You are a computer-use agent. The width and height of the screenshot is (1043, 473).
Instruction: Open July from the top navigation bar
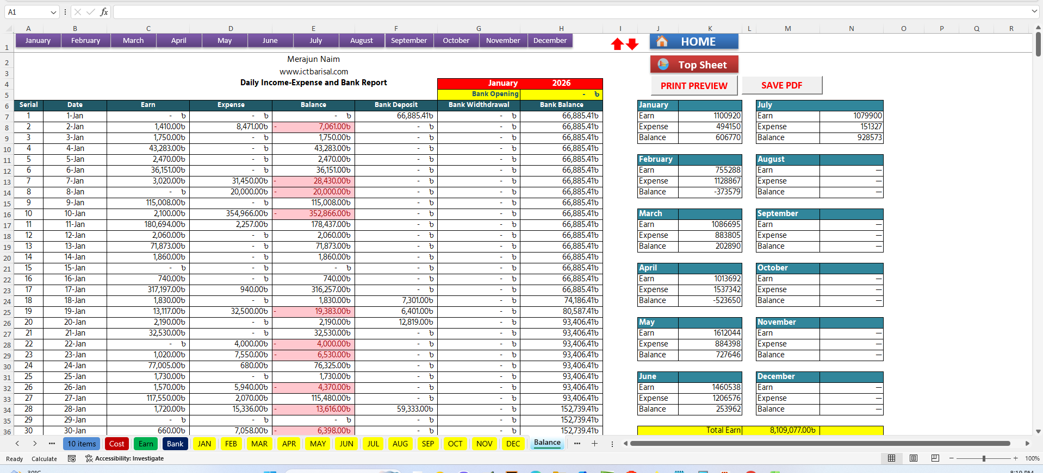[316, 41]
